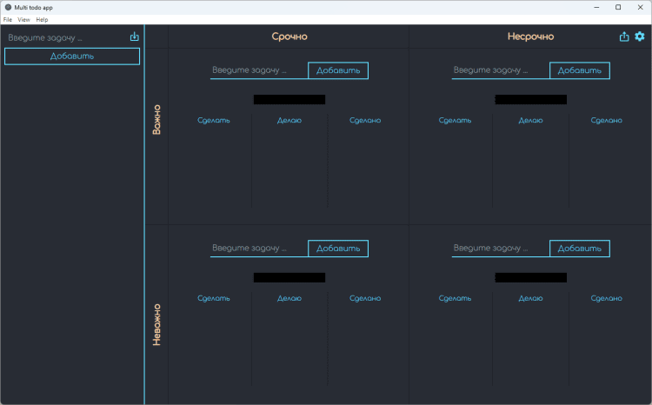Image resolution: width=652 pixels, height=405 pixels.
Task: Select the "Сделать" column in the Важно/Срочно quadrant
Action: pos(214,120)
